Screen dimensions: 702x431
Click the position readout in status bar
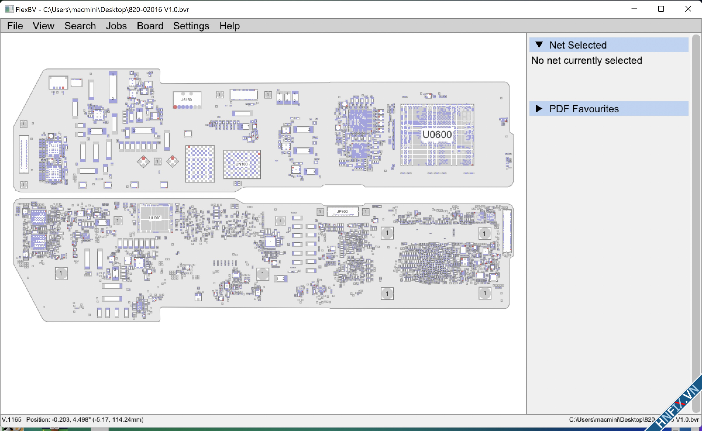[85, 420]
